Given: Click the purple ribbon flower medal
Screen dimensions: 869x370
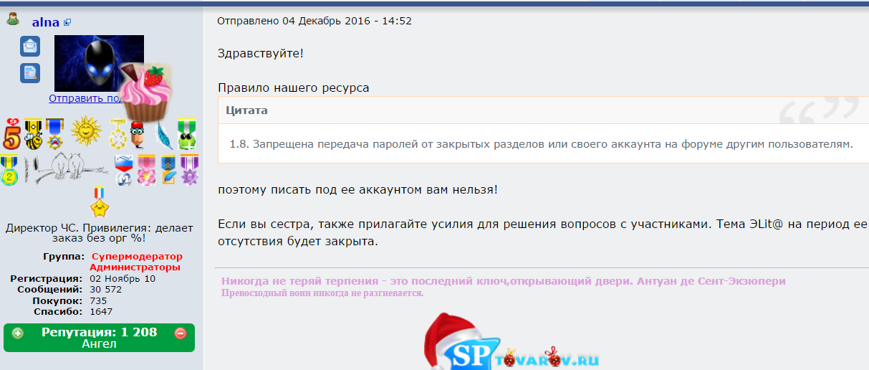Looking at the screenshot, I should click(189, 171).
